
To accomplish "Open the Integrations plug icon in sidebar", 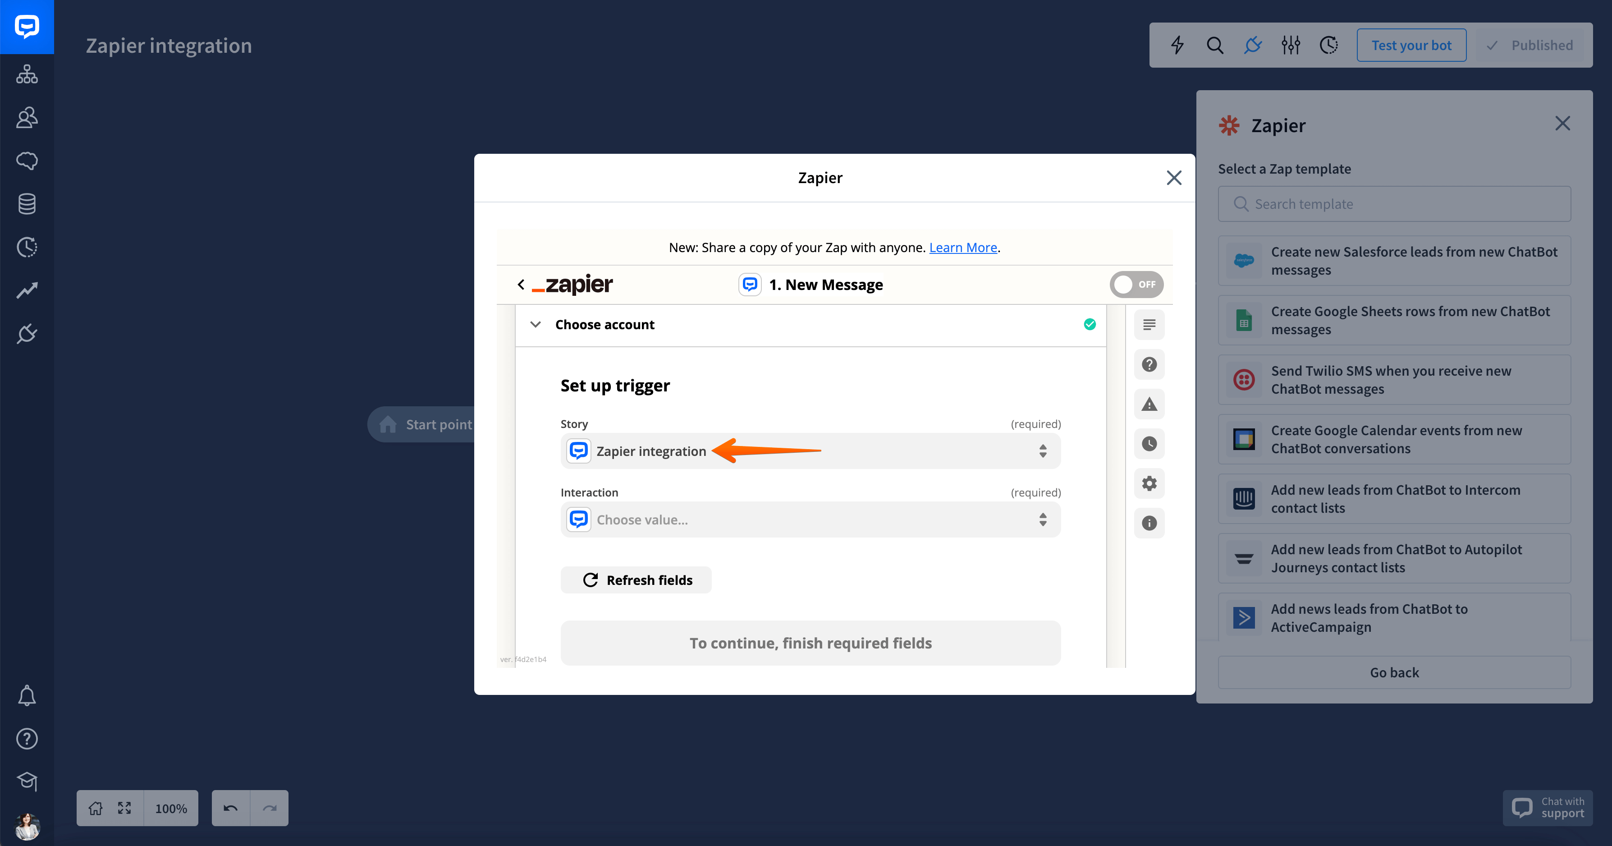I will click(x=27, y=333).
